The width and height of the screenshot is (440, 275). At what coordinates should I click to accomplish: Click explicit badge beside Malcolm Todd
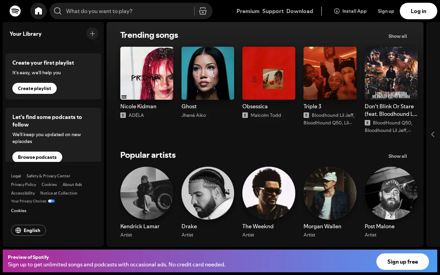click(x=245, y=115)
